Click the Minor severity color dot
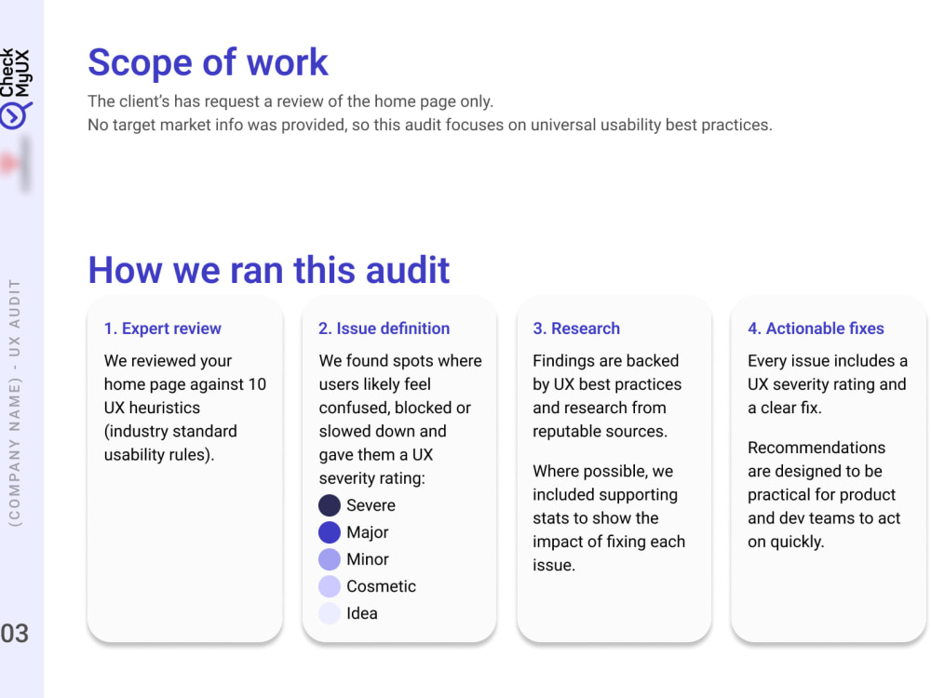 pyautogui.click(x=330, y=559)
